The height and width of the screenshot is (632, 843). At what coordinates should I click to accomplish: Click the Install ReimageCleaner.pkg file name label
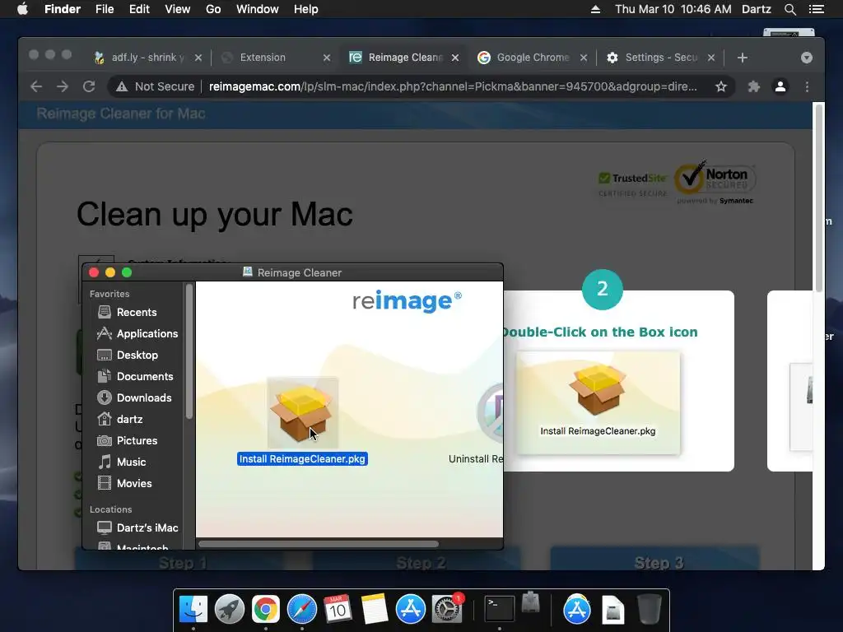coord(302,459)
